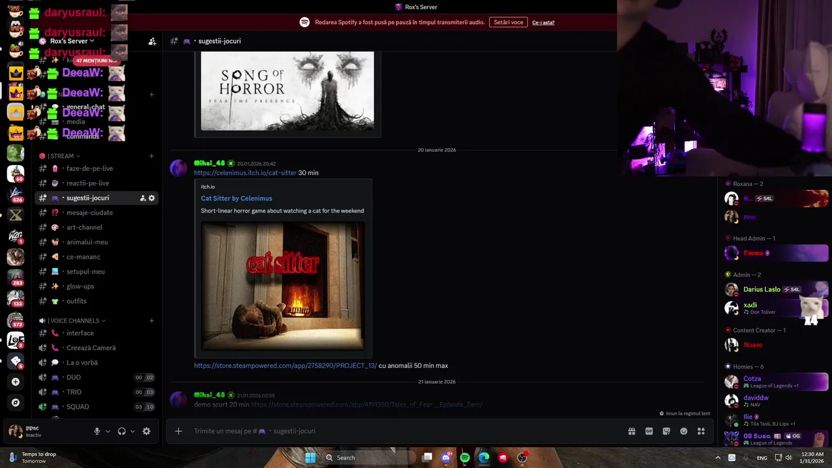Open the Song of Horror image
832x468 pixels.
click(287, 91)
